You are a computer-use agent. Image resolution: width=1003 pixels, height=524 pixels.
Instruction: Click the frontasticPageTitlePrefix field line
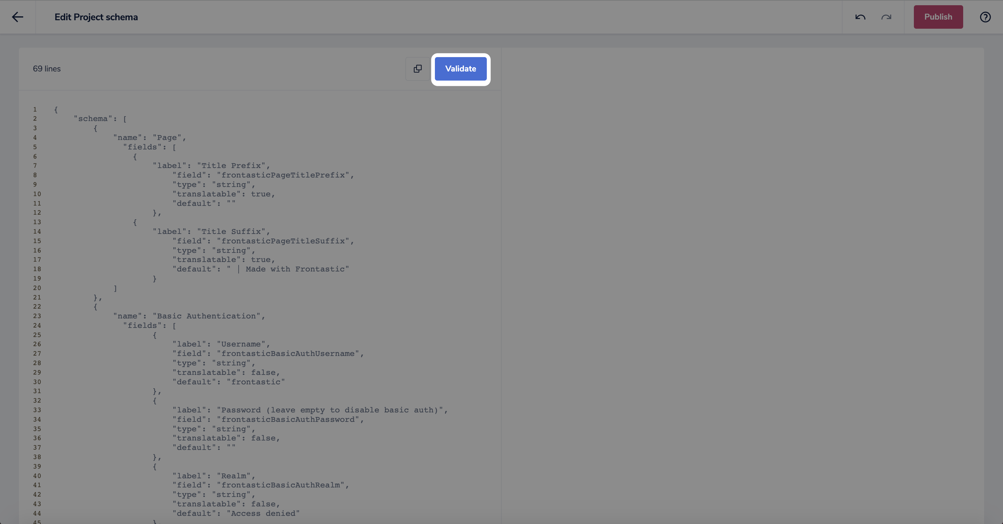[263, 175]
